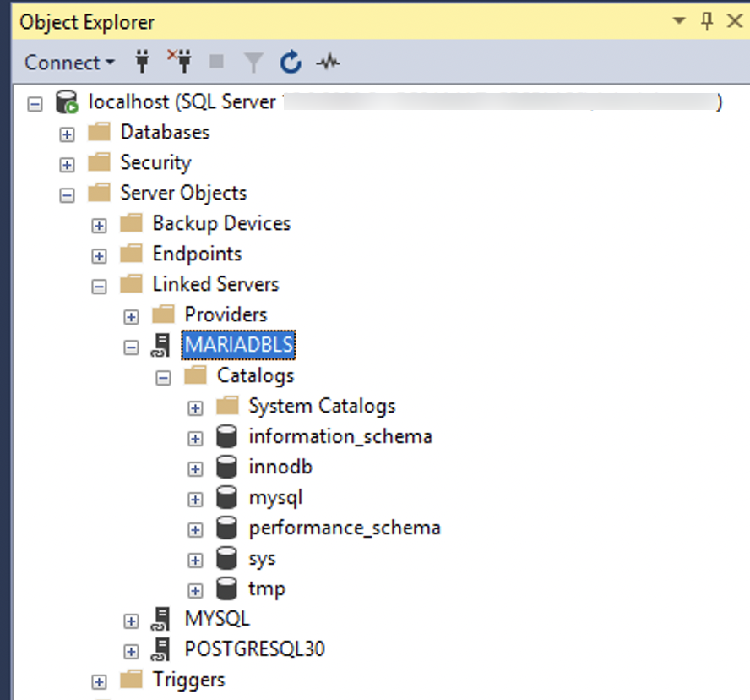Collapse the MARIADBLS linked server node
This screenshot has width=750, height=700.
pyautogui.click(x=131, y=347)
